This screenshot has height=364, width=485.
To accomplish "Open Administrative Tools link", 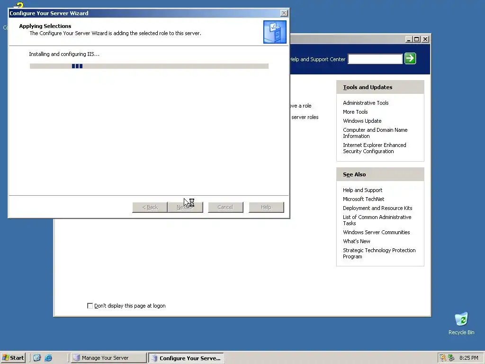I will (x=366, y=103).
